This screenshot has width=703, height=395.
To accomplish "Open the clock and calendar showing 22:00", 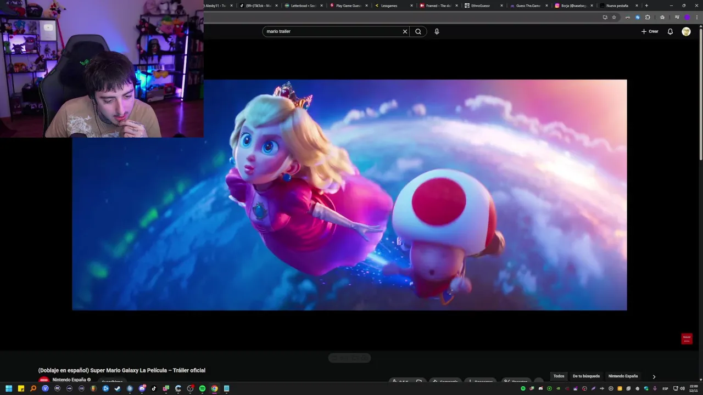I will pyautogui.click(x=694, y=388).
